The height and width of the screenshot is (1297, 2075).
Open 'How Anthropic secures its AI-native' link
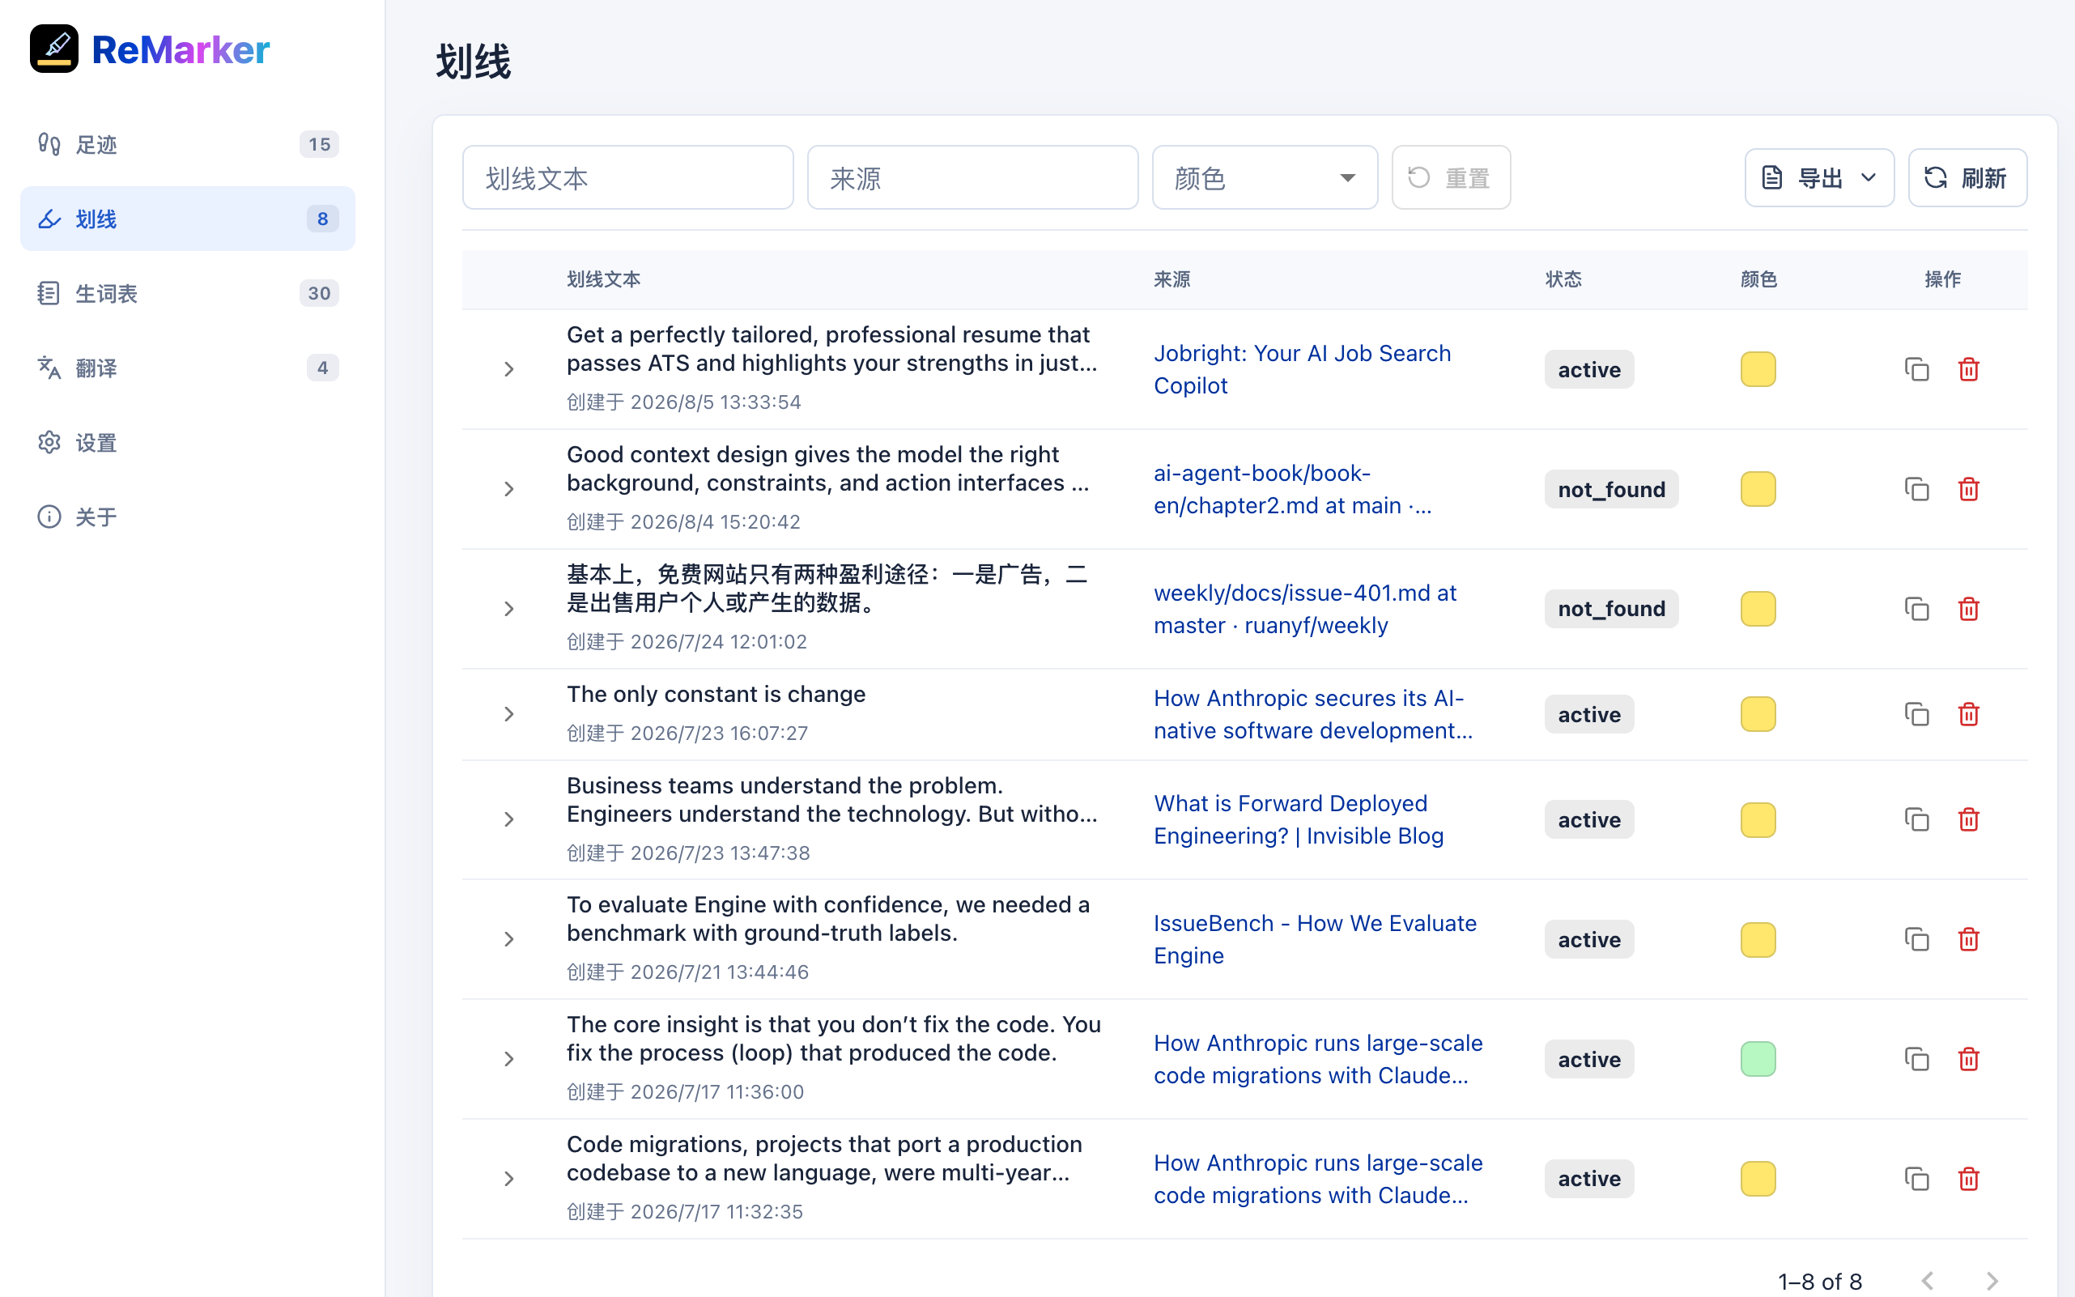point(1313,715)
